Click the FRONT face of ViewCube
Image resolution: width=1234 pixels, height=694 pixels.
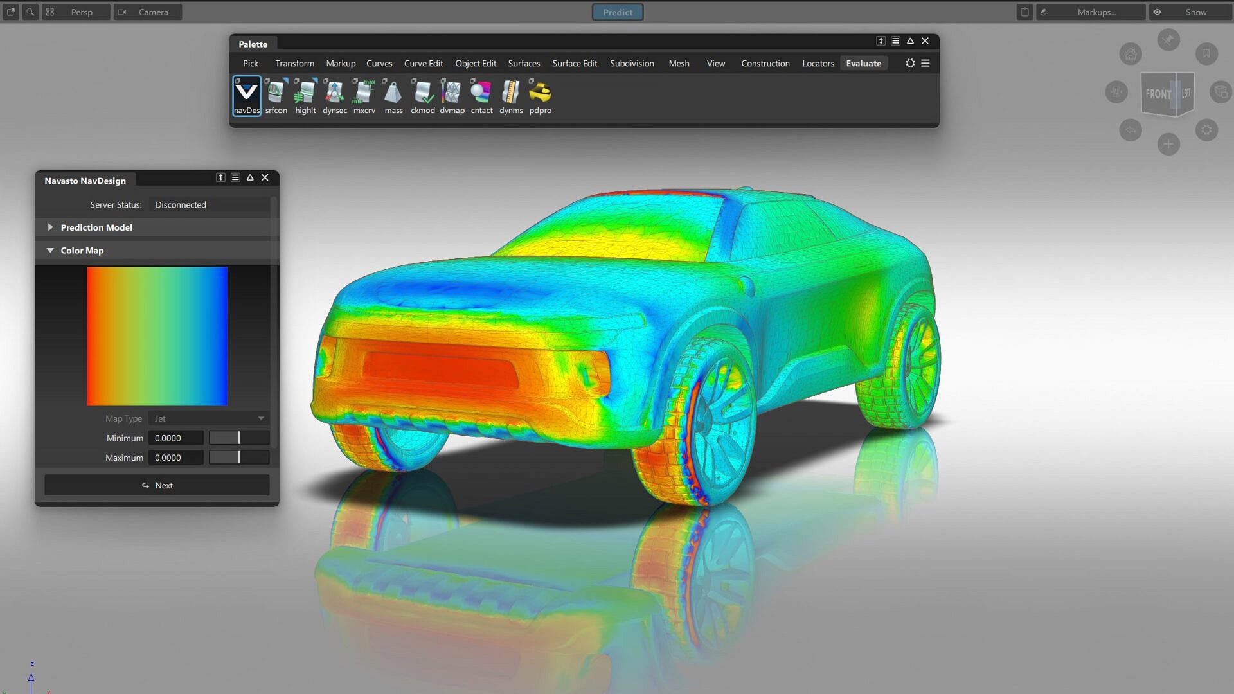point(1158,94)
